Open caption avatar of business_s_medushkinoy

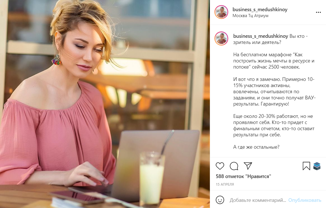[x=221, y=38]
